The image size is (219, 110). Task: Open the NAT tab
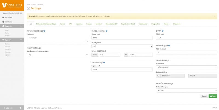click(70, 24)
